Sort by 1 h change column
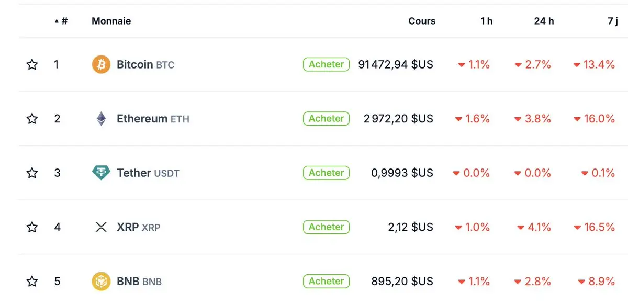 [x=486, y=21]
